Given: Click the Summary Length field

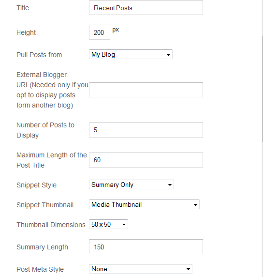Looking at the screenshot, I should tap(146, 247).
